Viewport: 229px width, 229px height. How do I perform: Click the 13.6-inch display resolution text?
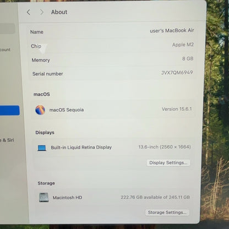pos(165,147)
